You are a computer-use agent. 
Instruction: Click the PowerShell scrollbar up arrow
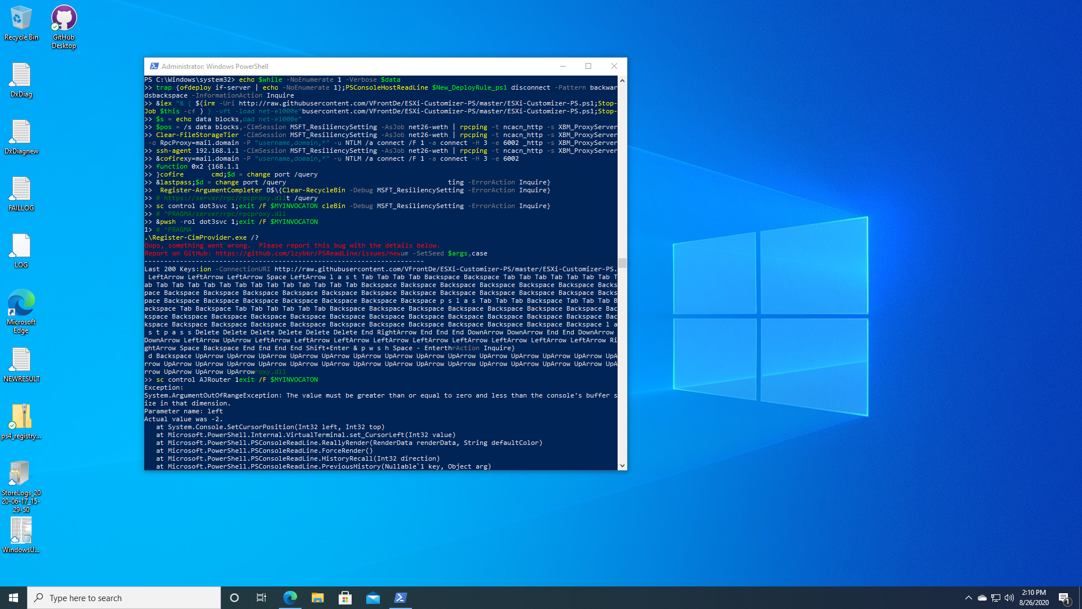[x=622, y=80]
